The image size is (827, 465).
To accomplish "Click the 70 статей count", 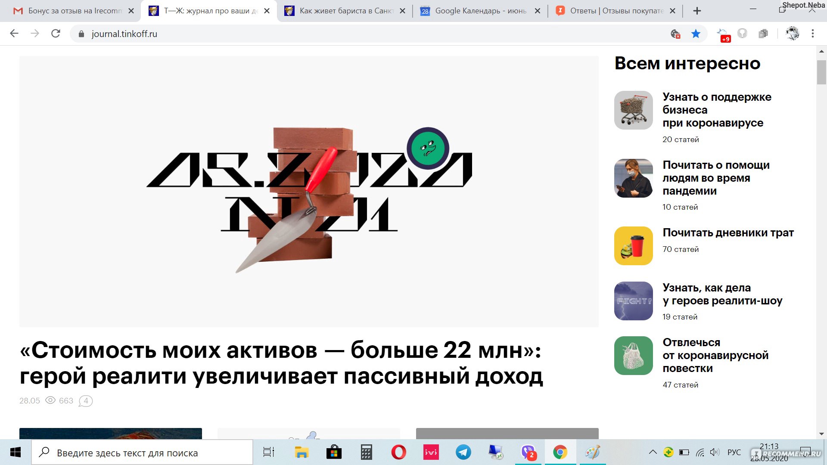I will point(681,249).
